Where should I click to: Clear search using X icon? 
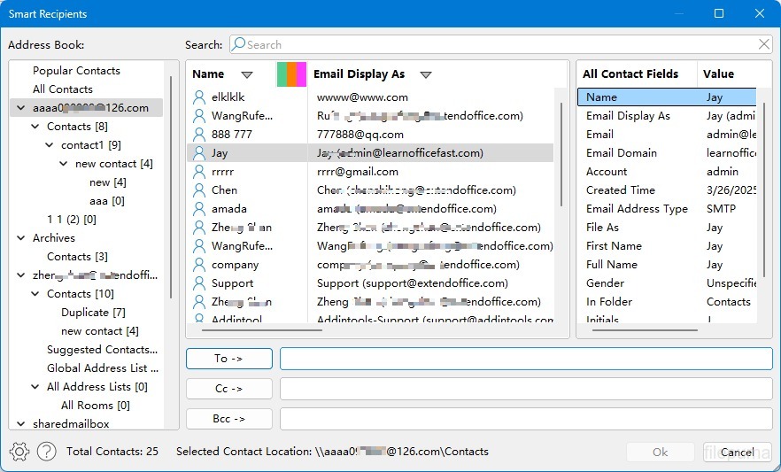pos(764,44)
